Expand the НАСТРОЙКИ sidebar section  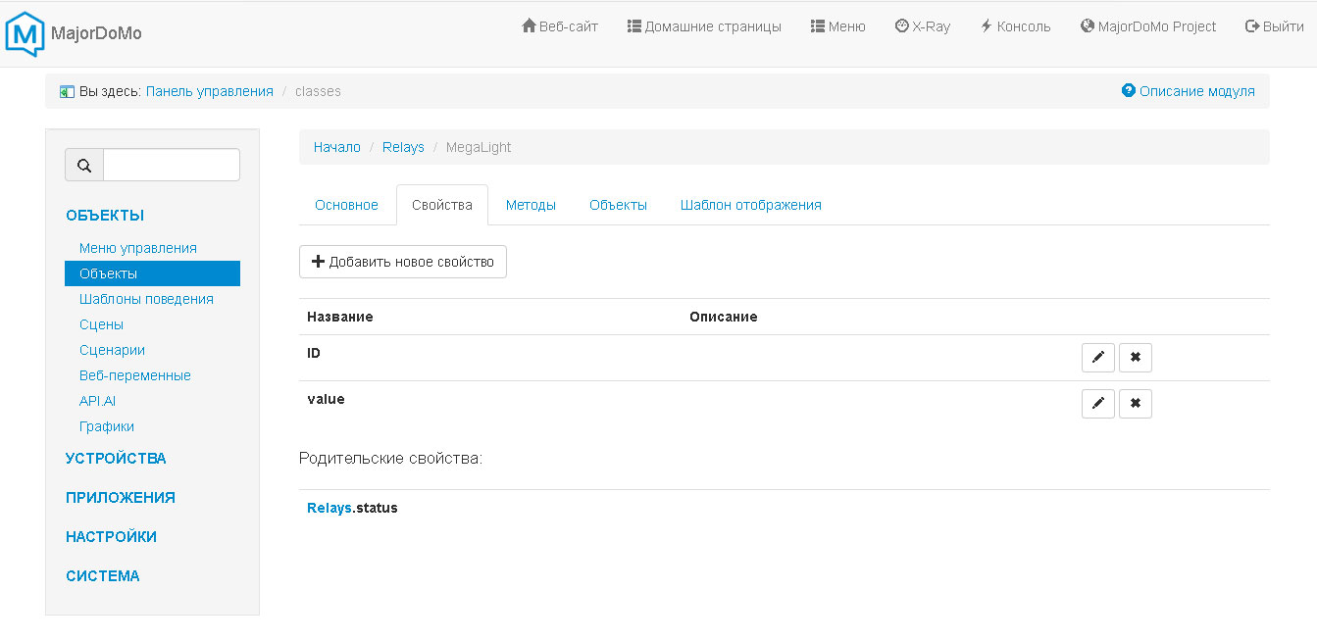111,537
